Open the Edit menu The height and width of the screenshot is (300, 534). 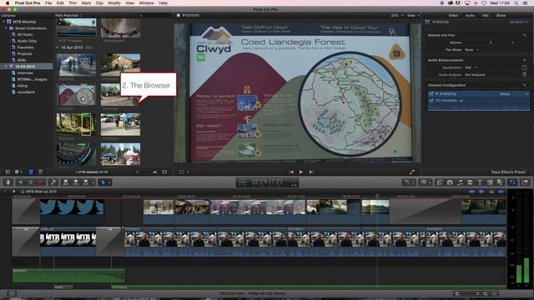click(60, 3)
